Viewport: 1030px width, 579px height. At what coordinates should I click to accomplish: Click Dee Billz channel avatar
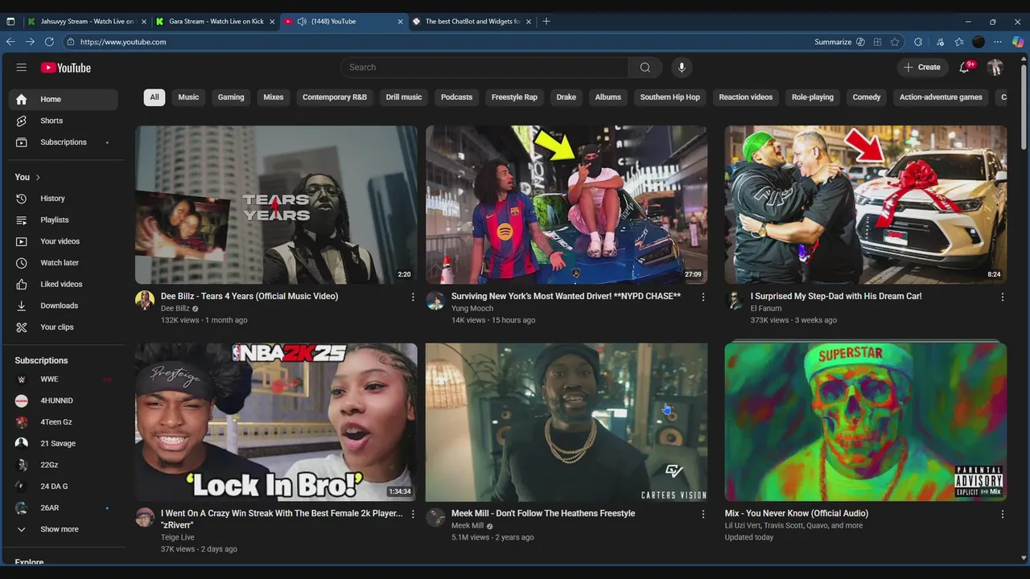[145, 301]
